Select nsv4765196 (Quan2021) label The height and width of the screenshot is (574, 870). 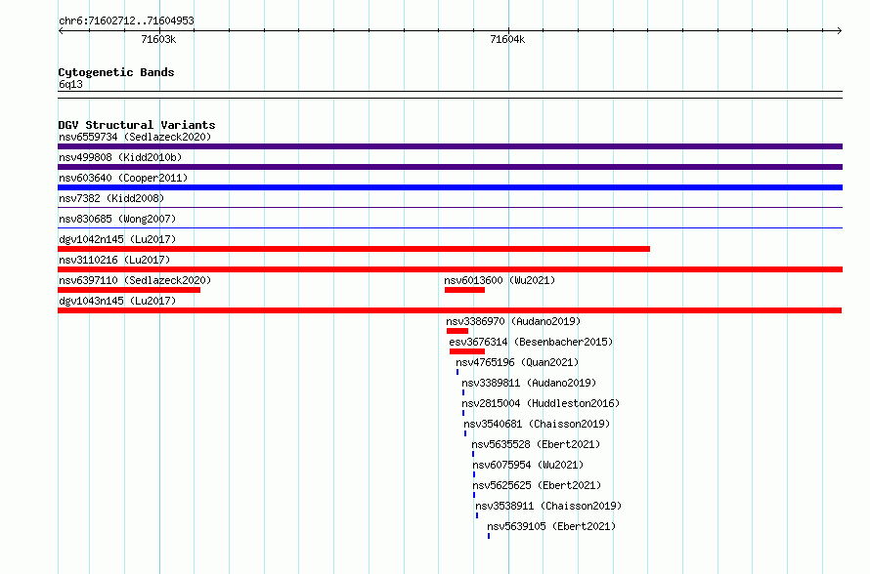point(517,362)
